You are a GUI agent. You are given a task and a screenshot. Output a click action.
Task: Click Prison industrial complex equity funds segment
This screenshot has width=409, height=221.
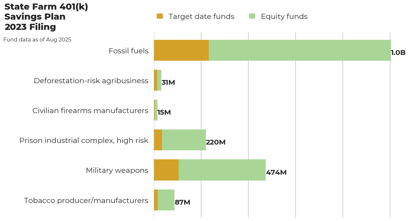pos(184,140)
